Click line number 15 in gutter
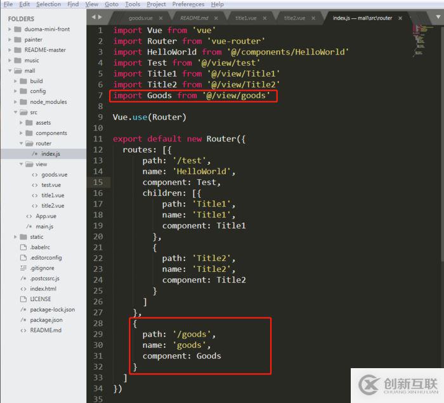 [98, 182]
